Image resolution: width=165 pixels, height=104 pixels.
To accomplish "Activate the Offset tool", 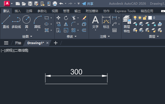I will (84, 30).
